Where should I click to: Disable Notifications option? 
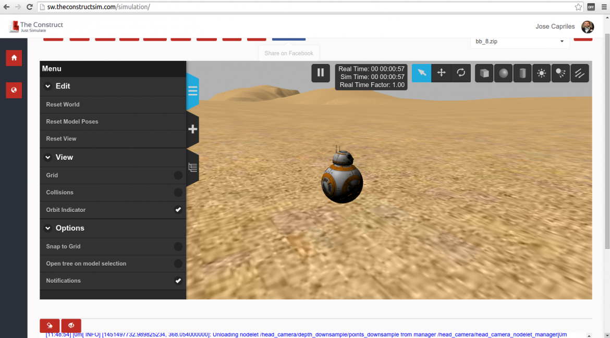178,281
